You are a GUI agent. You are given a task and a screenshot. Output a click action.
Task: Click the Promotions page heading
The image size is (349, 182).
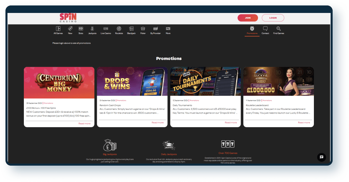coord(169,59)
